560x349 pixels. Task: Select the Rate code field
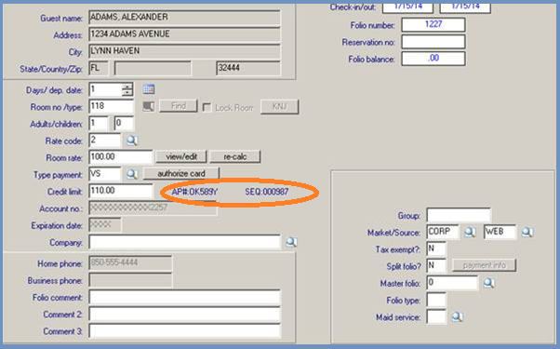pyautogui.click(x=104, y=140)
